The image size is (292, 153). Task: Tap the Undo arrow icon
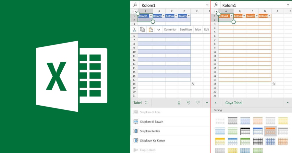click(189, 103)
